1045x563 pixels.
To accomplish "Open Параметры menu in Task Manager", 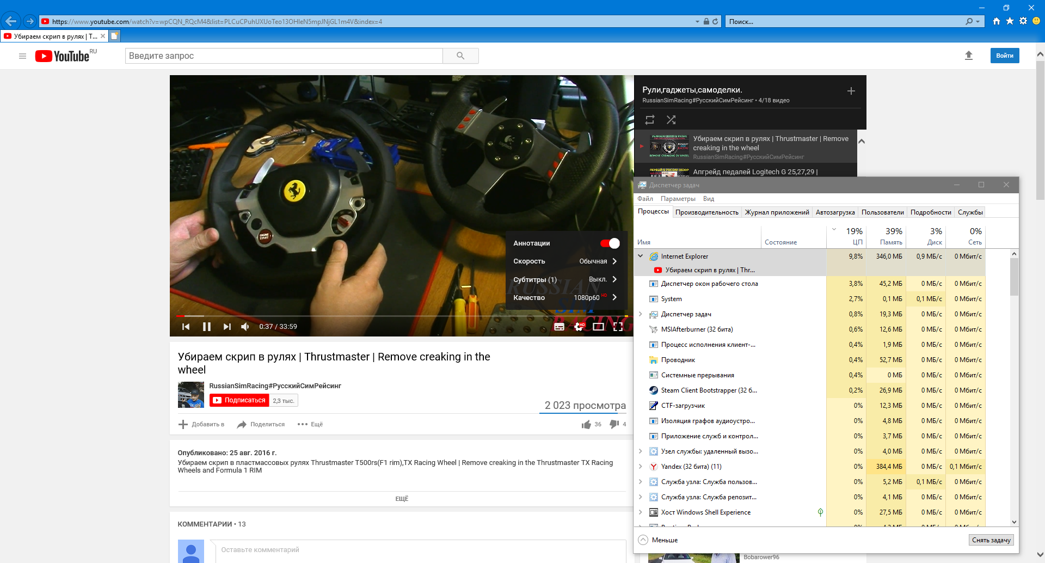I will pos(678,199).
